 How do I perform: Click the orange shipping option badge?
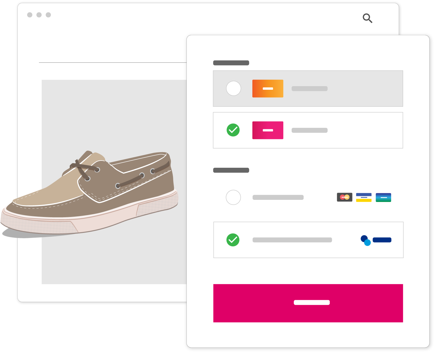(x=268, y=89)
